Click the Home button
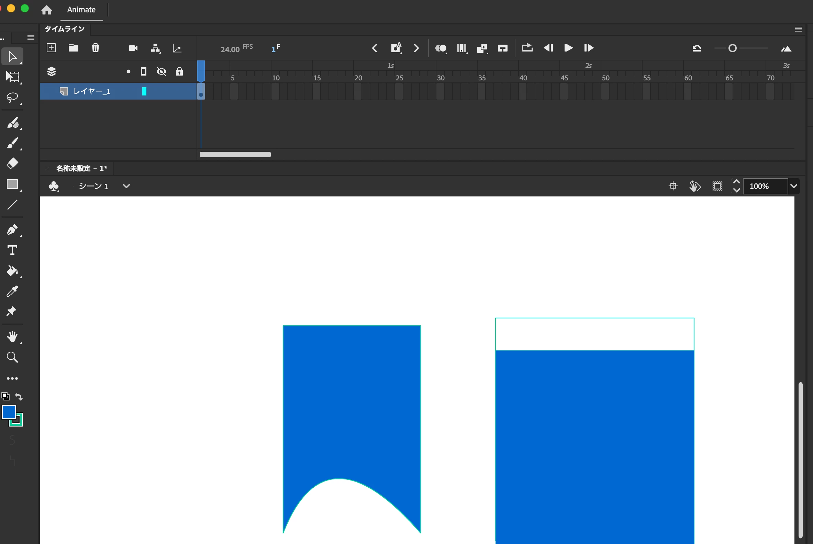813x544 pixels. pos(46,10)
